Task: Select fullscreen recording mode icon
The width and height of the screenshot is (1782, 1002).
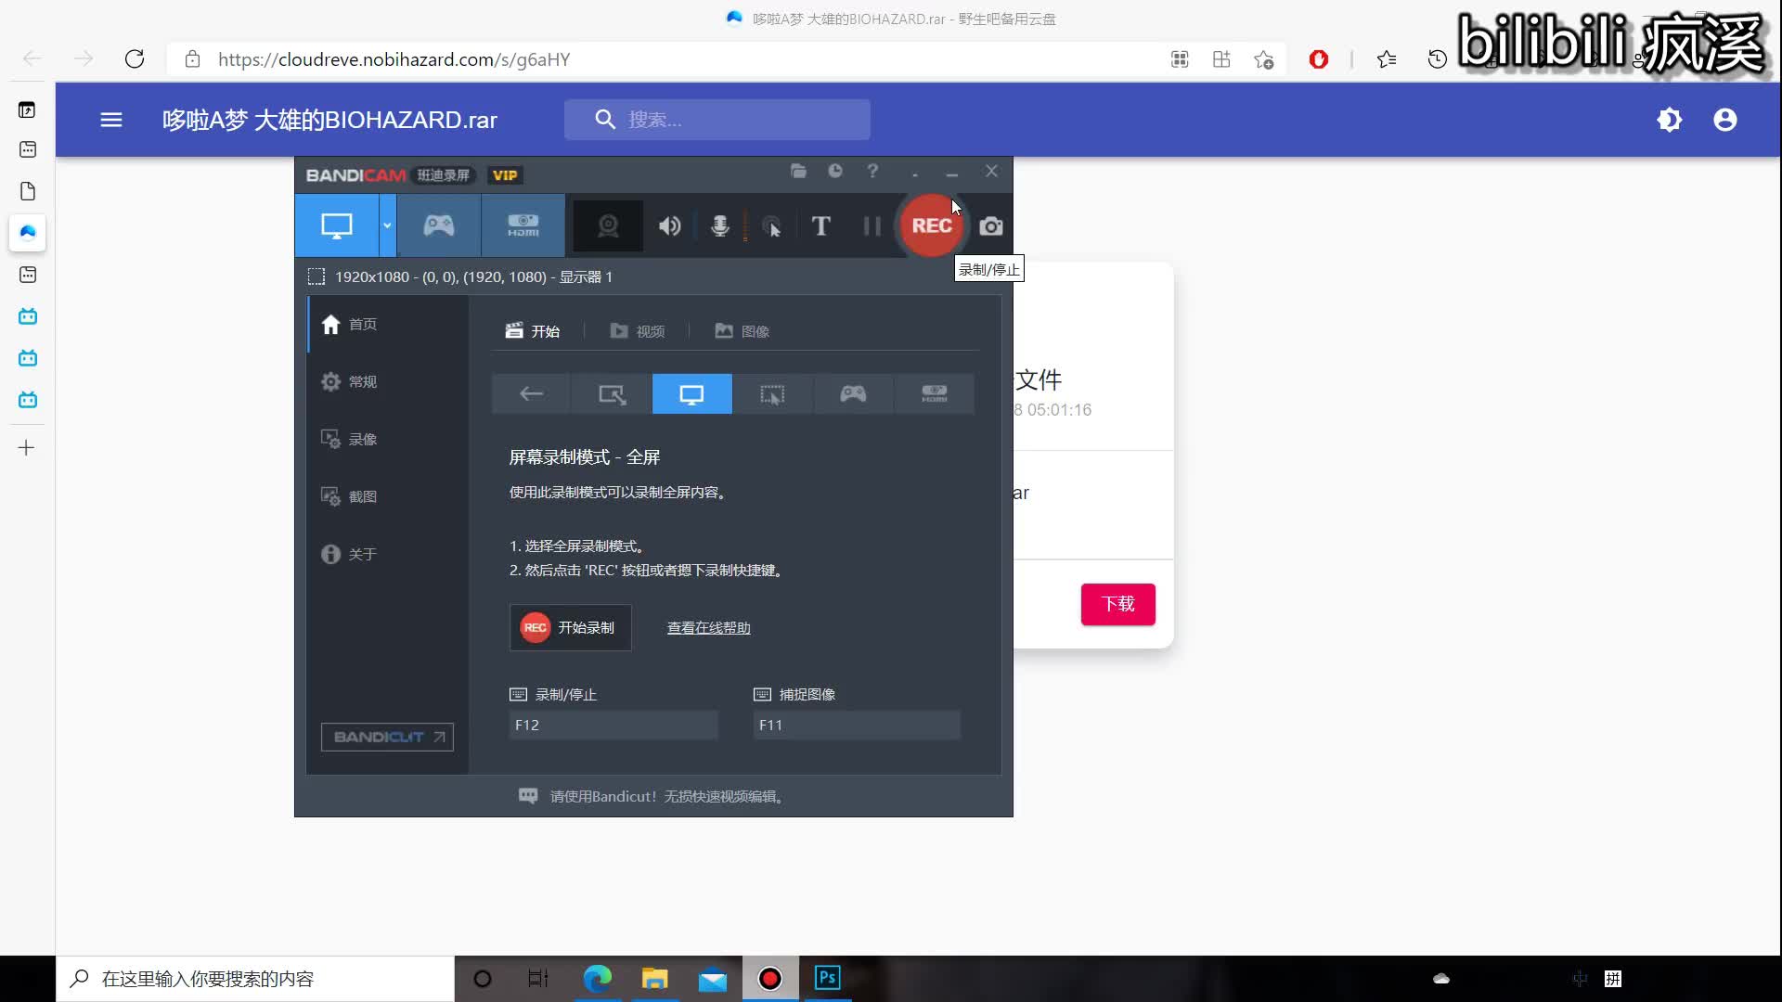Action: point(692,393)
